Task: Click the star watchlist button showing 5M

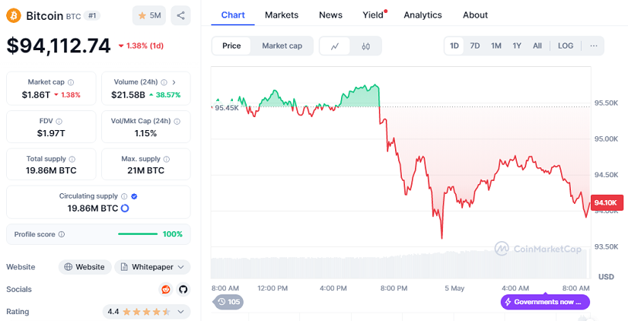Action: click(x=149, y=15)
